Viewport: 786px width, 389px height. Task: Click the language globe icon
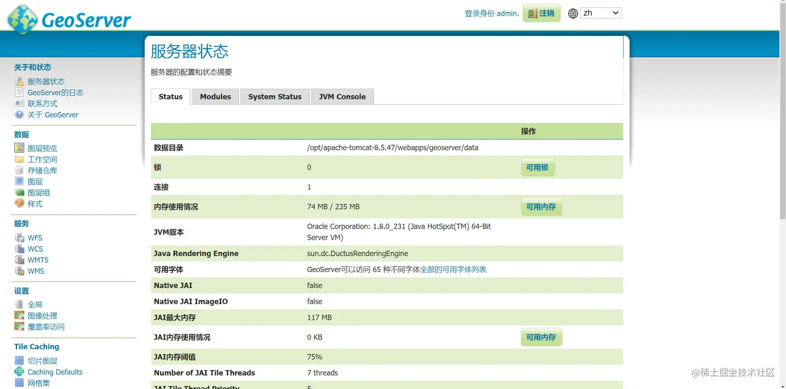[573, 14]
